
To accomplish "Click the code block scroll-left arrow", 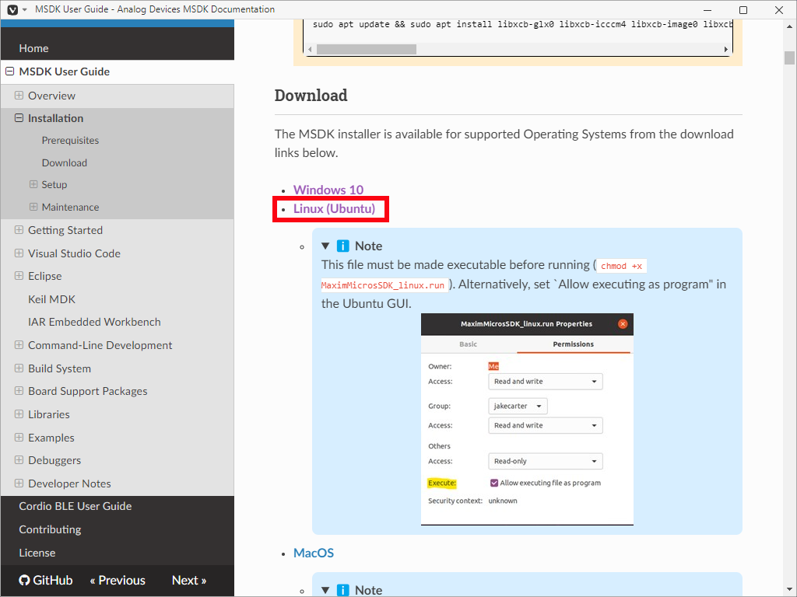I will click(x=310, y=49).
